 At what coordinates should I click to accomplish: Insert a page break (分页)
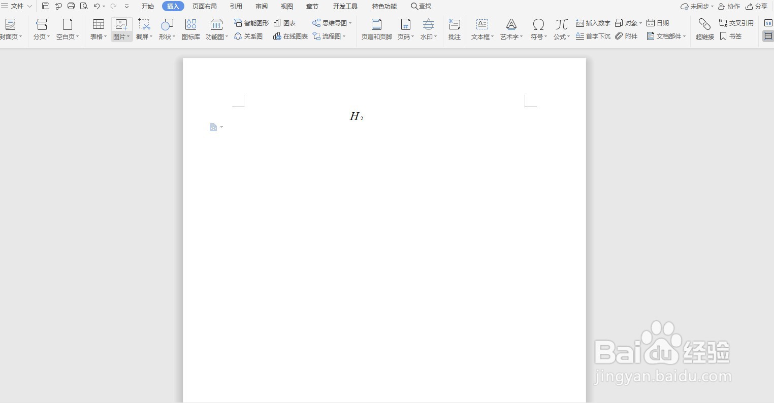pyautogui.click(x=41, y=29)
